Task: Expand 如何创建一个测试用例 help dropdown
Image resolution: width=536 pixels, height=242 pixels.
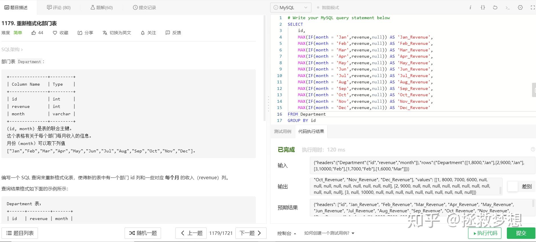Action: 329,233
